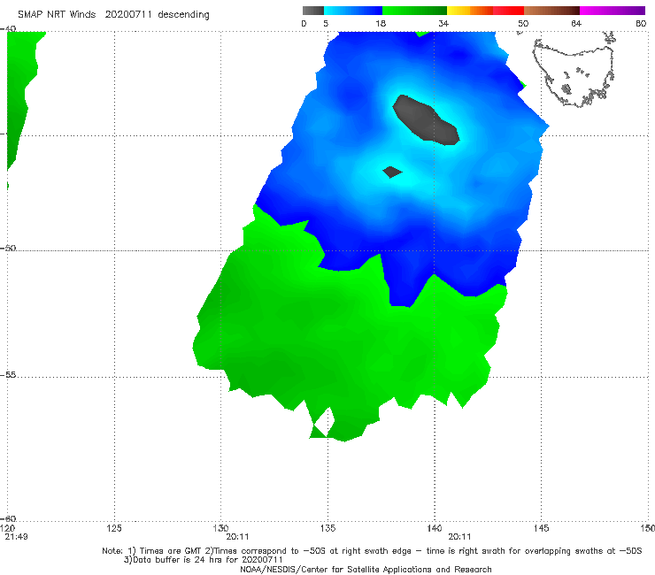This screenshot has height=575, width=655.
Task: Click the colorbar label '50'
Action: click(x=523, y=24)
